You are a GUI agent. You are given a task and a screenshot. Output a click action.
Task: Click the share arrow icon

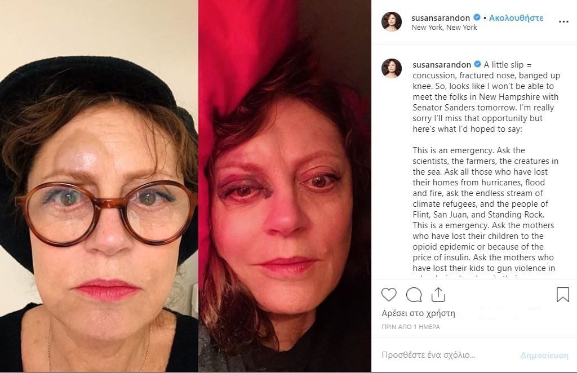point(438,295)
